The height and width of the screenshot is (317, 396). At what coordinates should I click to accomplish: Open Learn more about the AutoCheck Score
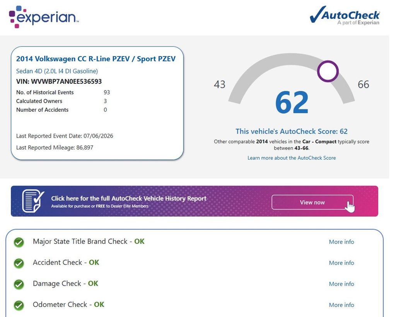pos(292,158)
